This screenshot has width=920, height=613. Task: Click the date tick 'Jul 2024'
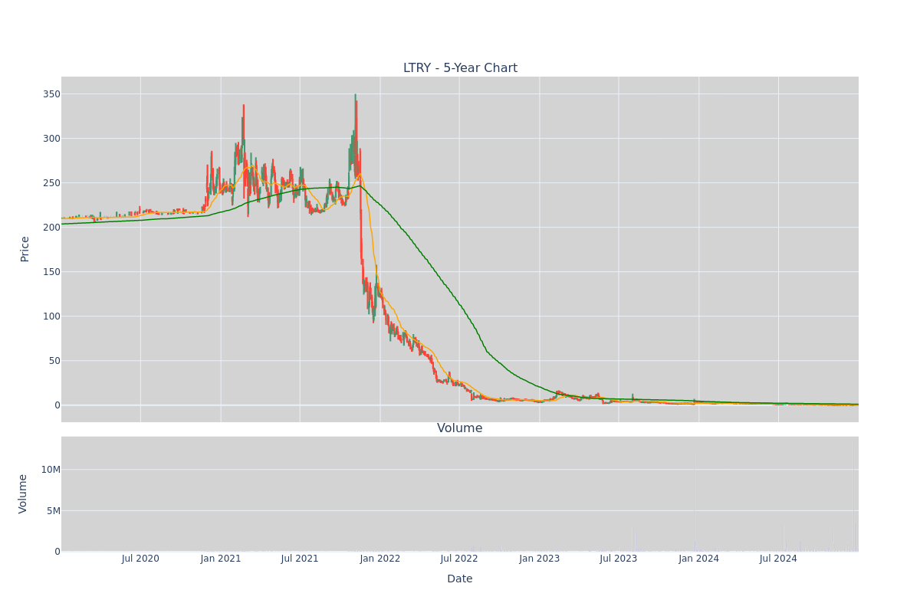(x=778, y=559)
